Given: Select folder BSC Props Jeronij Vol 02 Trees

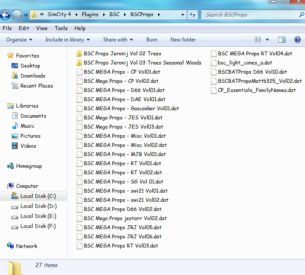Looking at the screenshot, I should [122, 54].
